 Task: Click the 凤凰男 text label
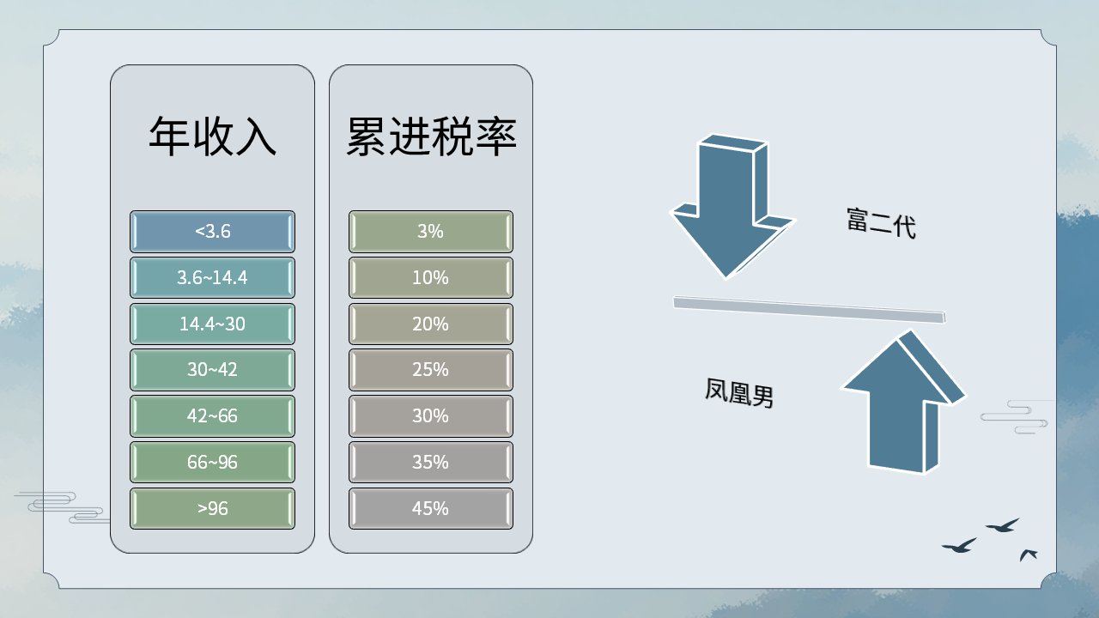(x=739, y=393)
